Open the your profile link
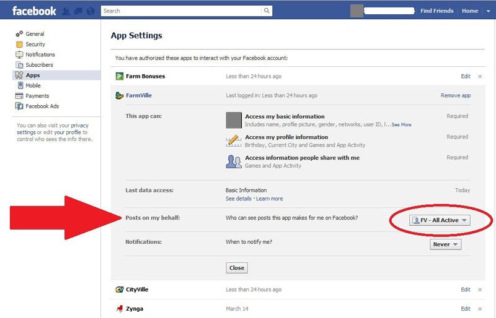The image size is (496, 318). [68, 132]
